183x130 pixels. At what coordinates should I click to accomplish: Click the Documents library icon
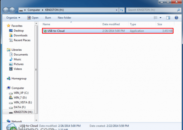tap(11, 54)
